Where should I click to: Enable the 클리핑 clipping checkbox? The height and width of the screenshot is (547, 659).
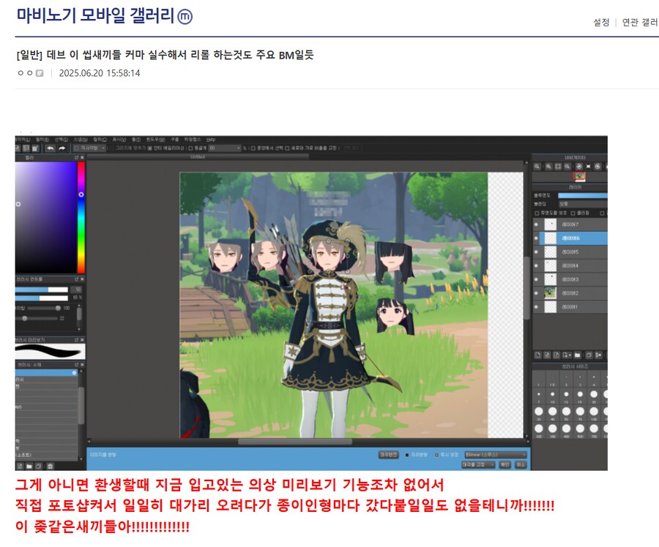(x=573, y=214)
